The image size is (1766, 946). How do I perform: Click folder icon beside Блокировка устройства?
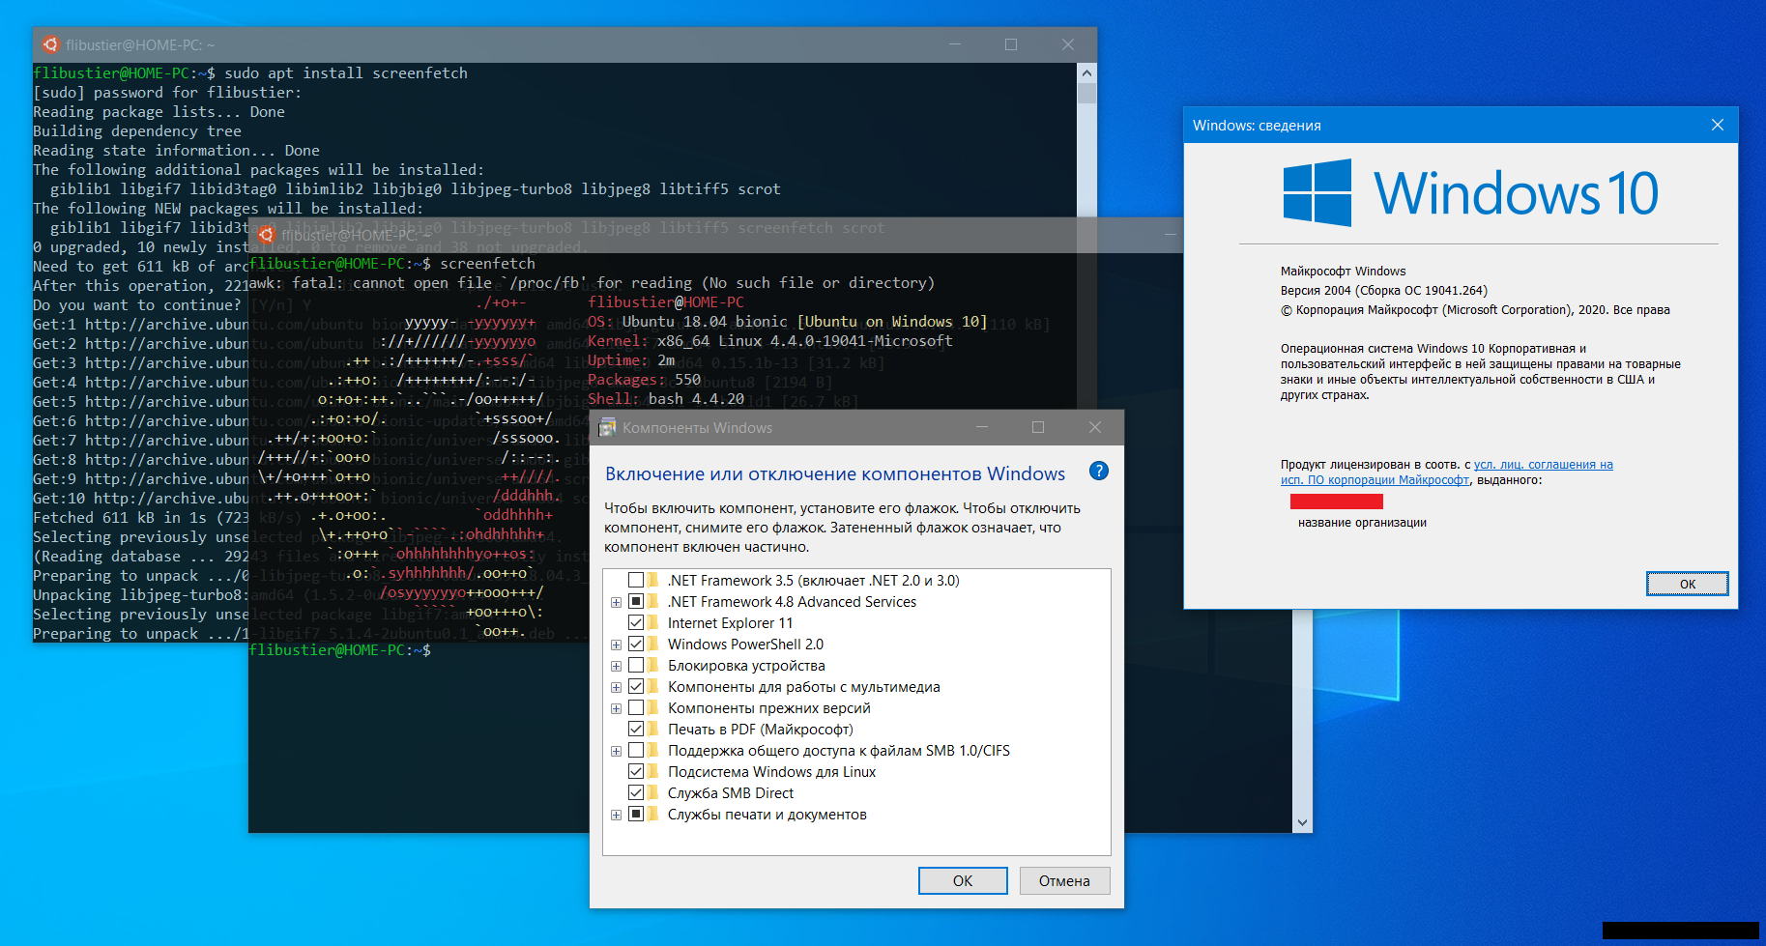654,665
